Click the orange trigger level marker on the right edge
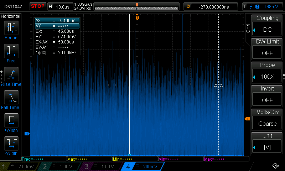Screen dimensions: 285x171 click(x=247, y=119)
